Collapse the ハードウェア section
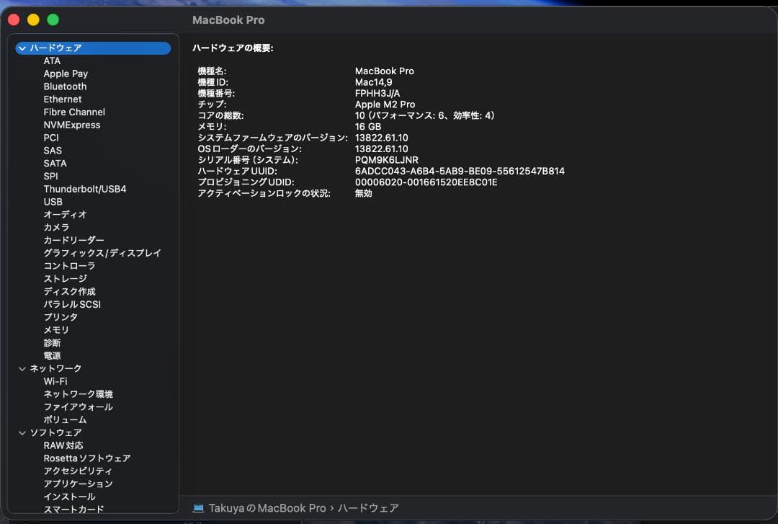The height and width of the screenshot is (524, 778). coord(22,48)
